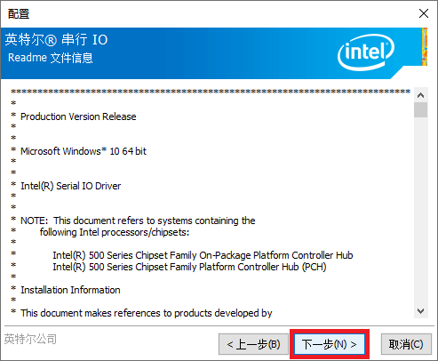Image resolution: width=438 pixels, height=361 pixels.
Task: Click the chip graphic at the banner's right edge
Action: [x=425, y=46]
